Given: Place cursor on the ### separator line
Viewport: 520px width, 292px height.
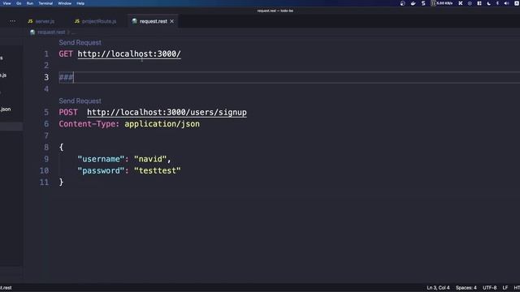Looking at the screenshot, I should click(67, 78).
